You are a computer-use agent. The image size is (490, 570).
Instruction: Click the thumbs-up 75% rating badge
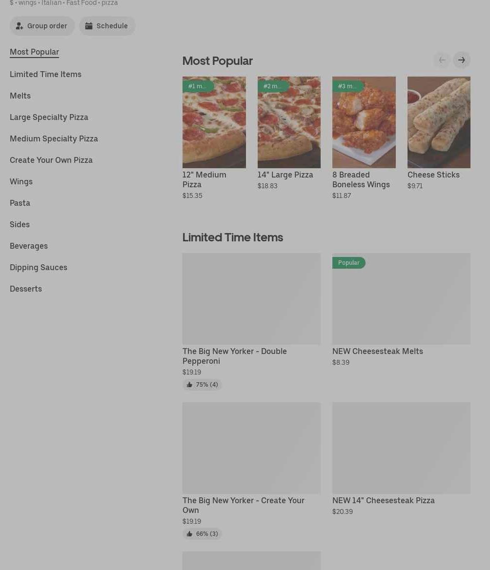pyautogui.click(x=202, y=385)
